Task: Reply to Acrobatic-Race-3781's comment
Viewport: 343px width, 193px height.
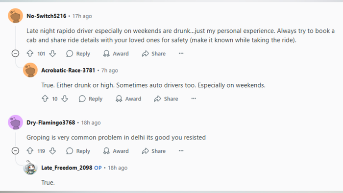Action: pyautogui.click(x=91, y=99)
